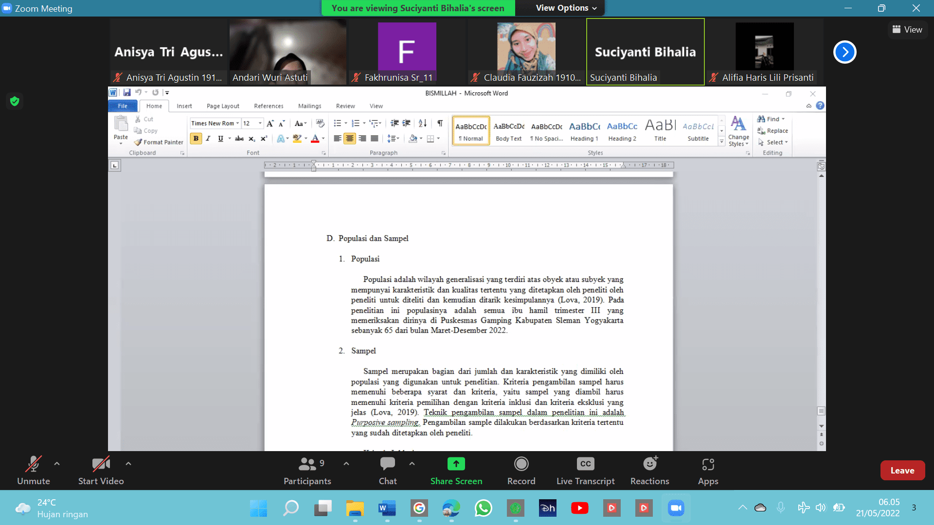The width and height of the screenshot is (934, 525).
Task: Apply paragraph shading color
Action: [413, 139]
